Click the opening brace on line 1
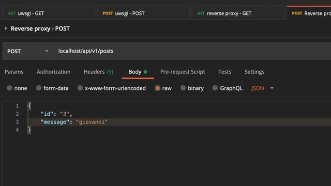Viewport: 331px width, 186px height. tap(29, 106)
